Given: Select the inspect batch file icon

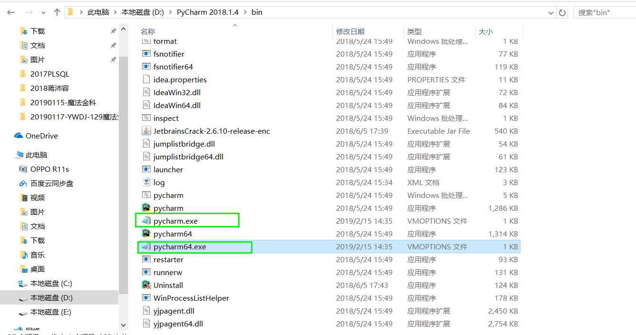Looking at the screenshot, I should [x=146, y=118].
